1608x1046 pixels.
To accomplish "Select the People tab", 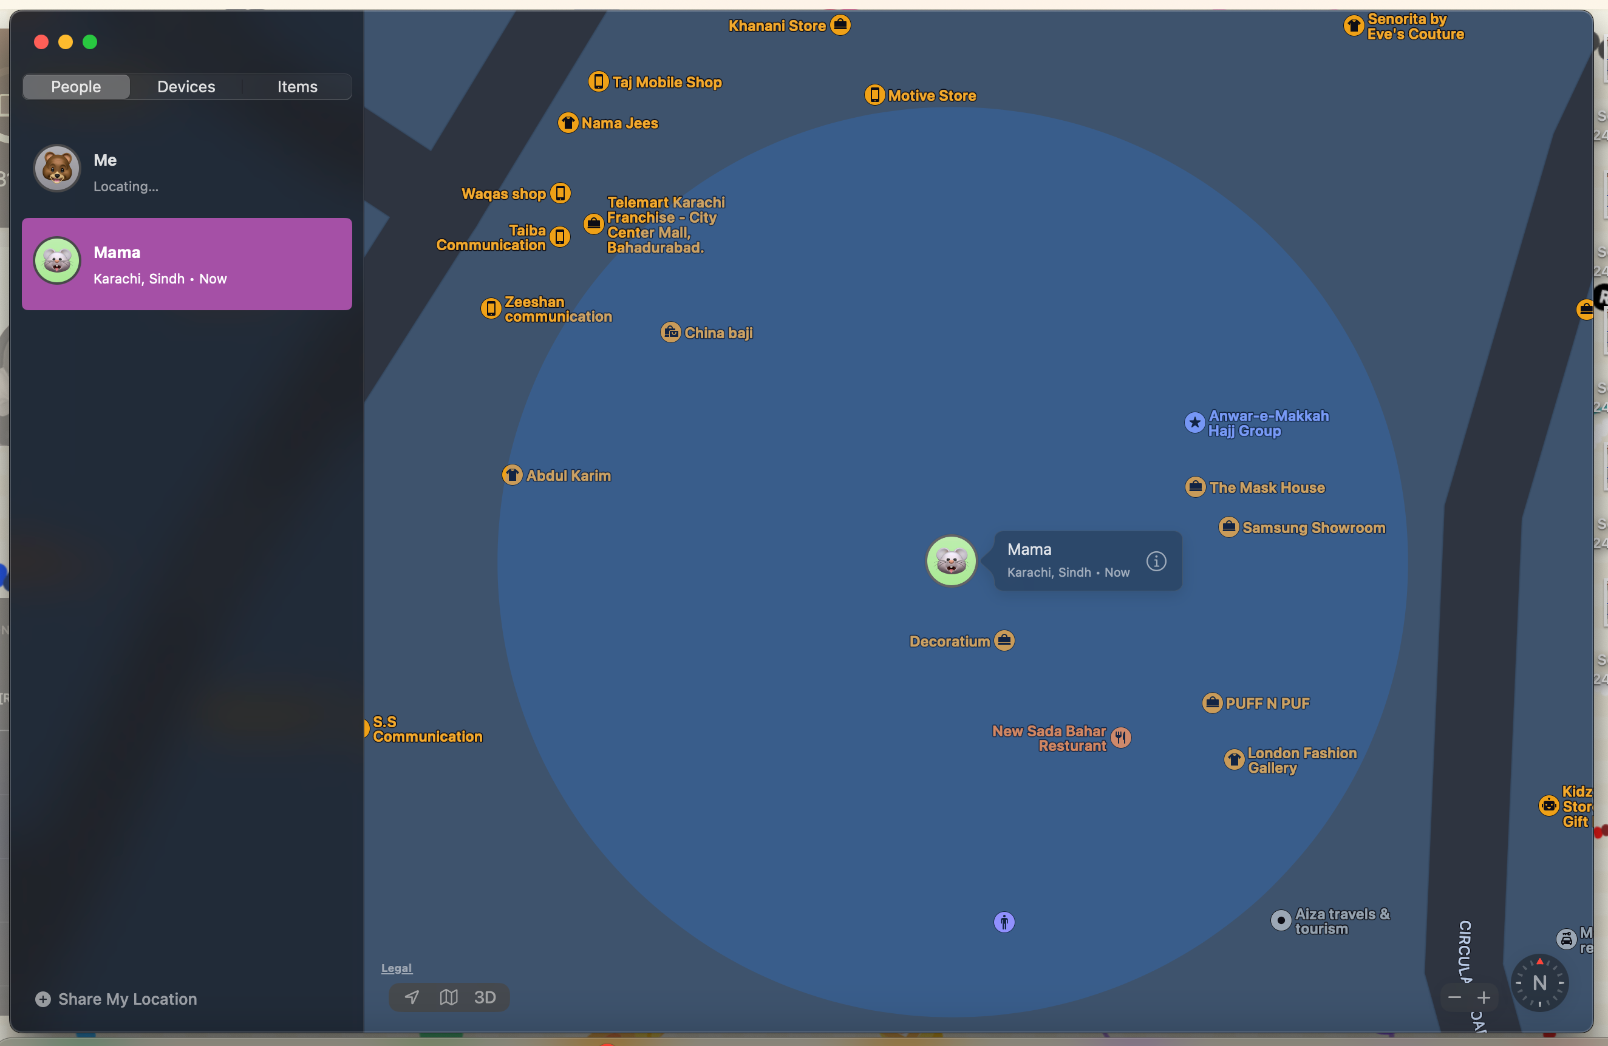I will point(76,86).
